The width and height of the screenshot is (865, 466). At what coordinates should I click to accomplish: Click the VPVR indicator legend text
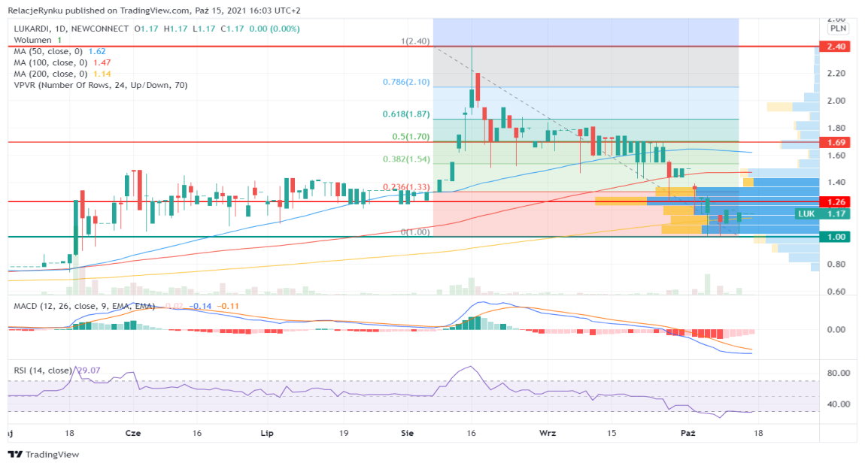tap(100, 85)
